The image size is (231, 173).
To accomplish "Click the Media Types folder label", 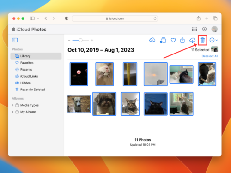I will [x=30, y=105].
